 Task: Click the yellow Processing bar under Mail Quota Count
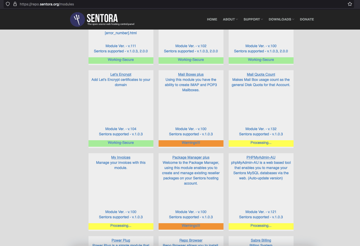[x=261, y=143]
